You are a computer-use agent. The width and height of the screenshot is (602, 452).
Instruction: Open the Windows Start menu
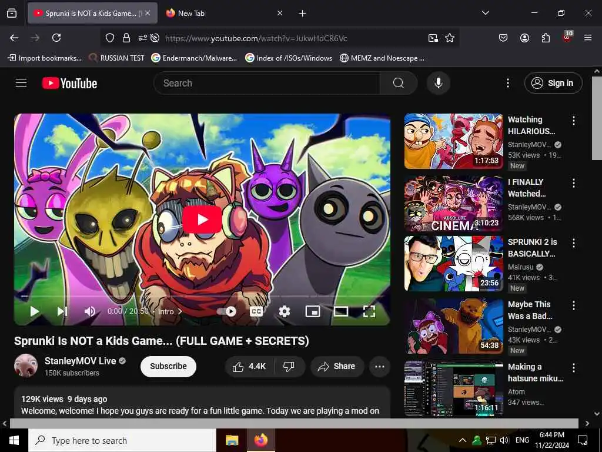coord(14,440)
